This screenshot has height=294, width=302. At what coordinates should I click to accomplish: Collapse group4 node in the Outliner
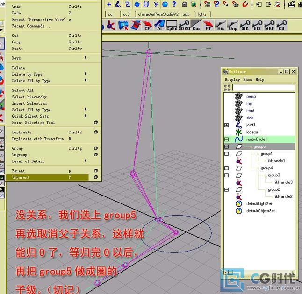pyautogui.click(x=227, y=168)
